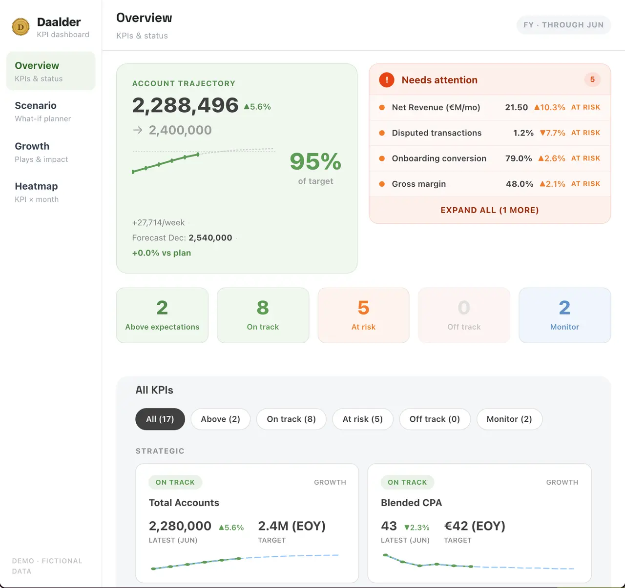The height and width of the screenshot is (588, 625).
Task: Click the red exclamation alert icon
Action: 387,80
